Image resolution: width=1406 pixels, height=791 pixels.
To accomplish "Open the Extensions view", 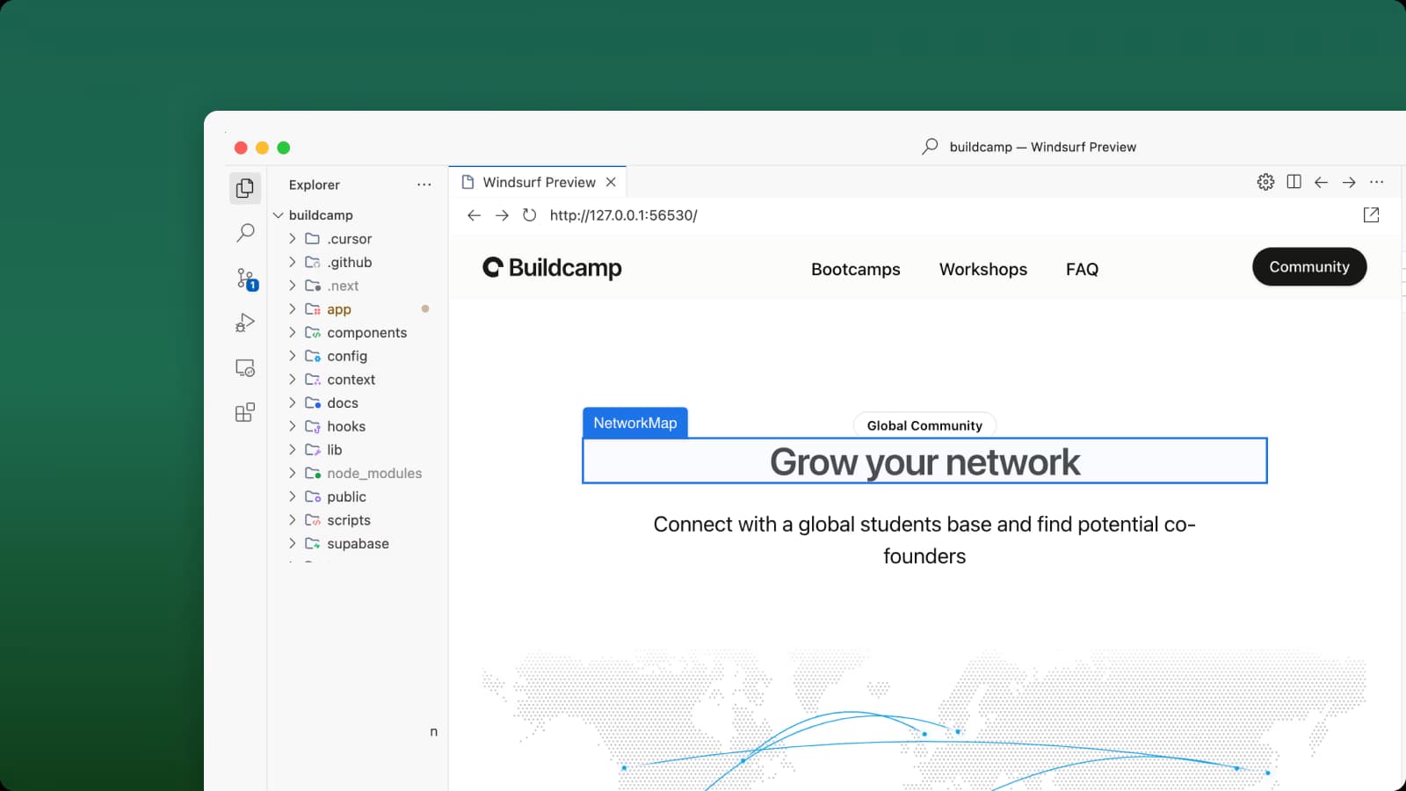I will [x=245, y=412].
